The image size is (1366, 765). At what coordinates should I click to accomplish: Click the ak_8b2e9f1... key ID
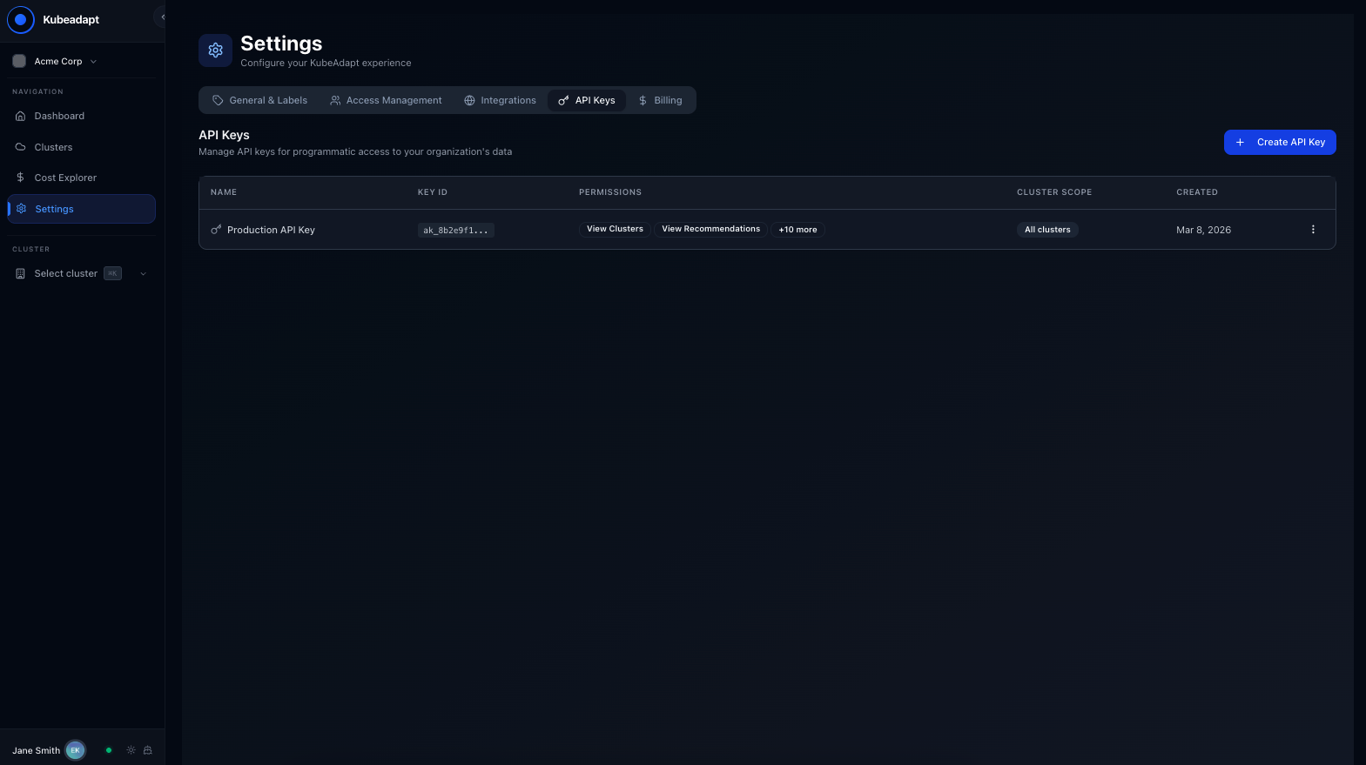tap(455, 231)
